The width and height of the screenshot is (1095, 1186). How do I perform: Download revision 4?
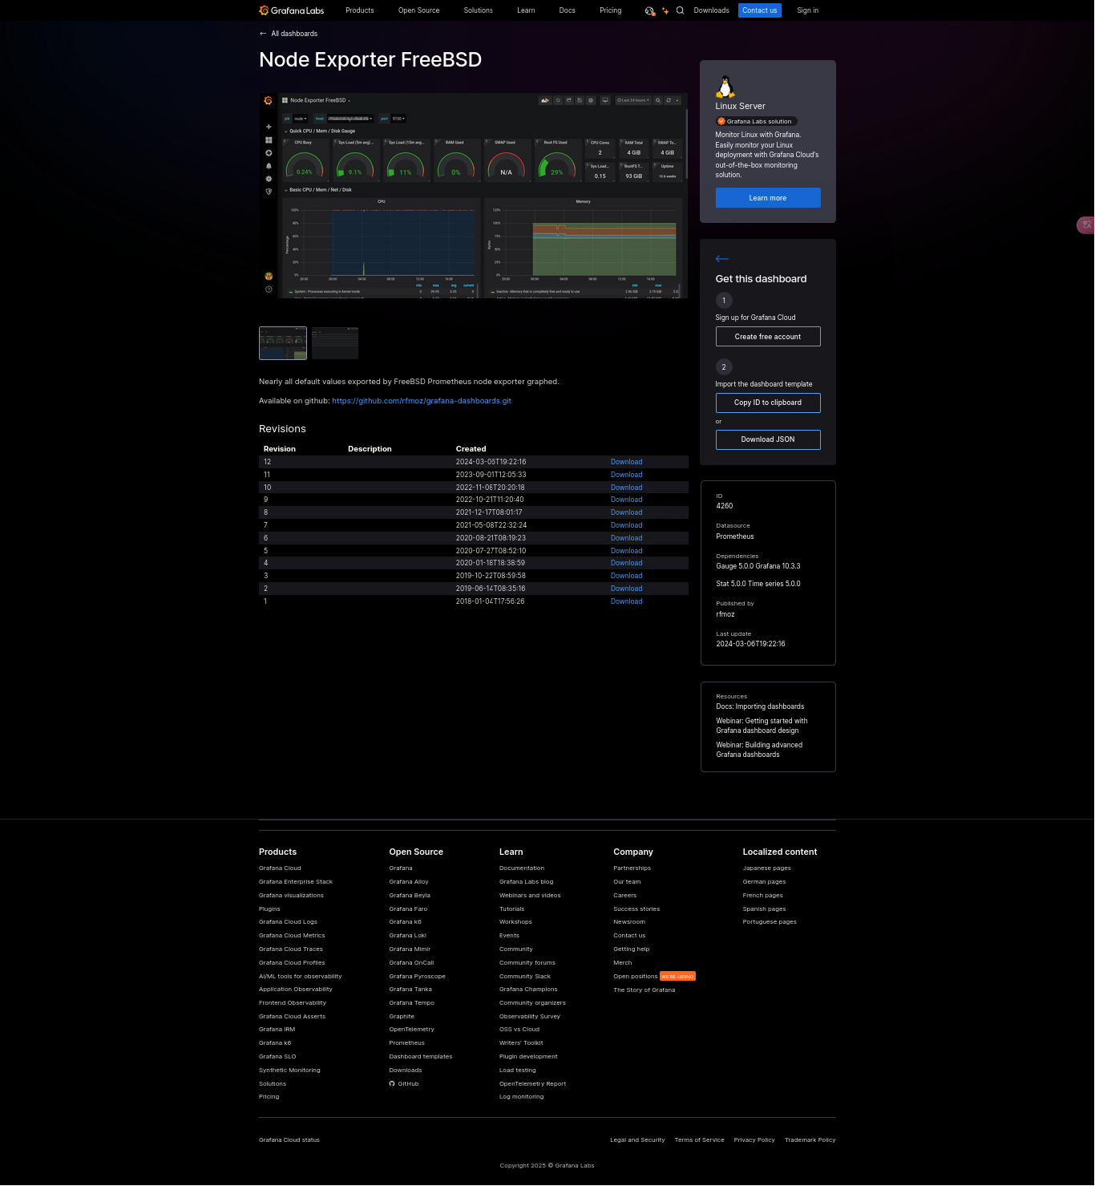point(627,563)
